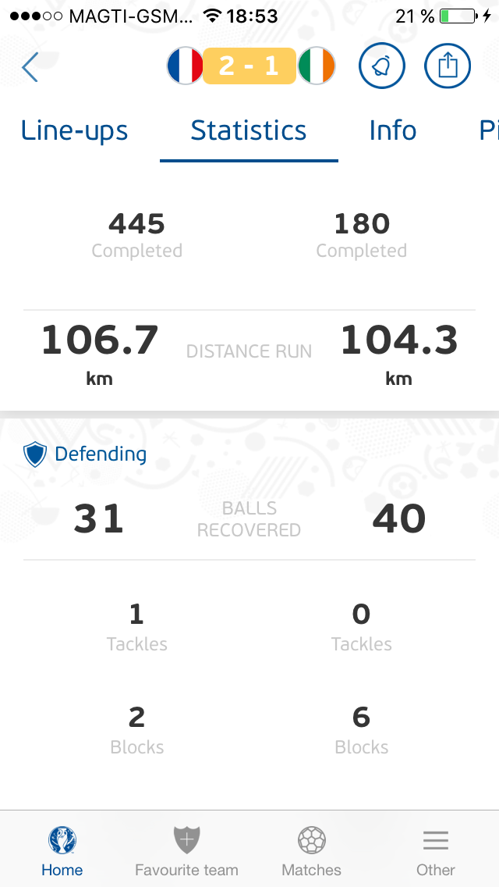Tap the 2 - 1 score badge

pyautogui.click(x=249, y=66)
